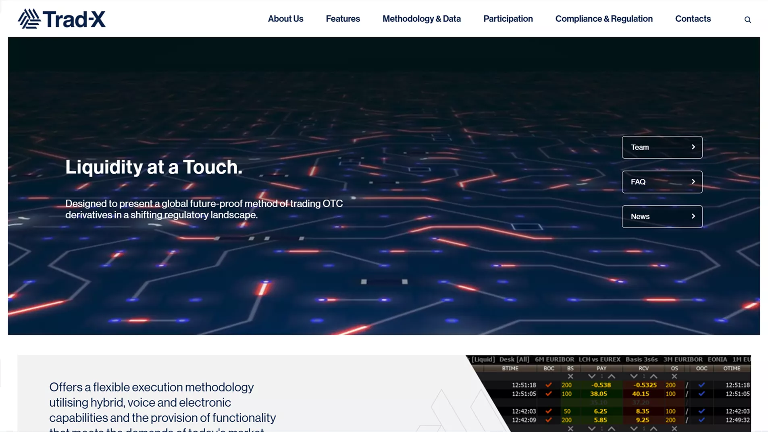Click the 3M EURIBOR tab in trading image
768x432 pixels.
point(683,360)
